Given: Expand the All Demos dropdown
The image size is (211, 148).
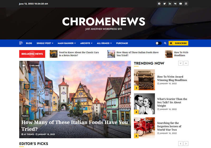Looking at the screenshot, I should pos(104,43).
